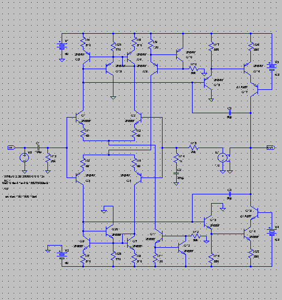Select emitter resistor R3 above Q3
The width and height of the screenshot is (282, 300).
tap(83, 163)
